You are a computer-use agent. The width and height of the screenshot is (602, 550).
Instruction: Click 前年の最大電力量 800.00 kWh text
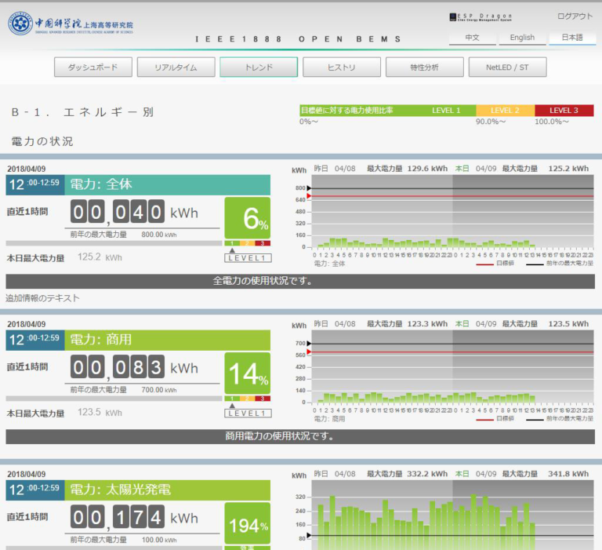pos(123,235)
